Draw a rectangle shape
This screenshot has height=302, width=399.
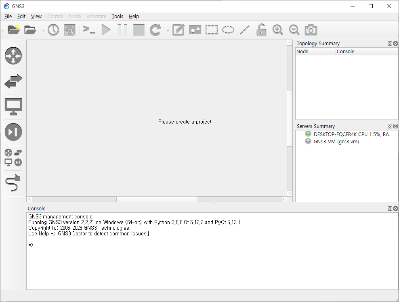click(x=212, y=30)
